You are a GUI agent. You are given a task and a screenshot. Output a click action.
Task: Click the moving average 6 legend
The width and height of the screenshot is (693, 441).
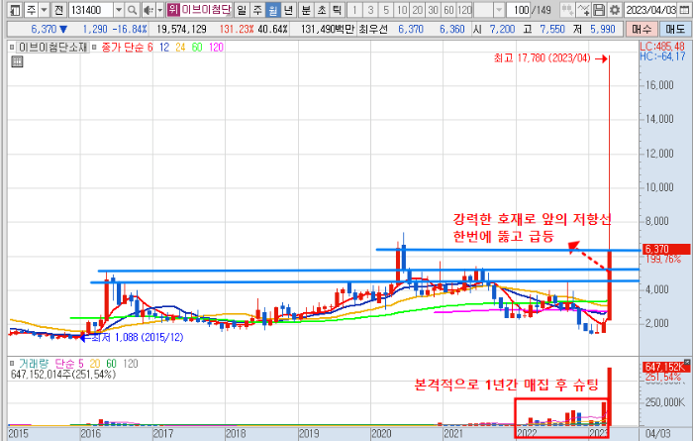click(x=149, y=47)
